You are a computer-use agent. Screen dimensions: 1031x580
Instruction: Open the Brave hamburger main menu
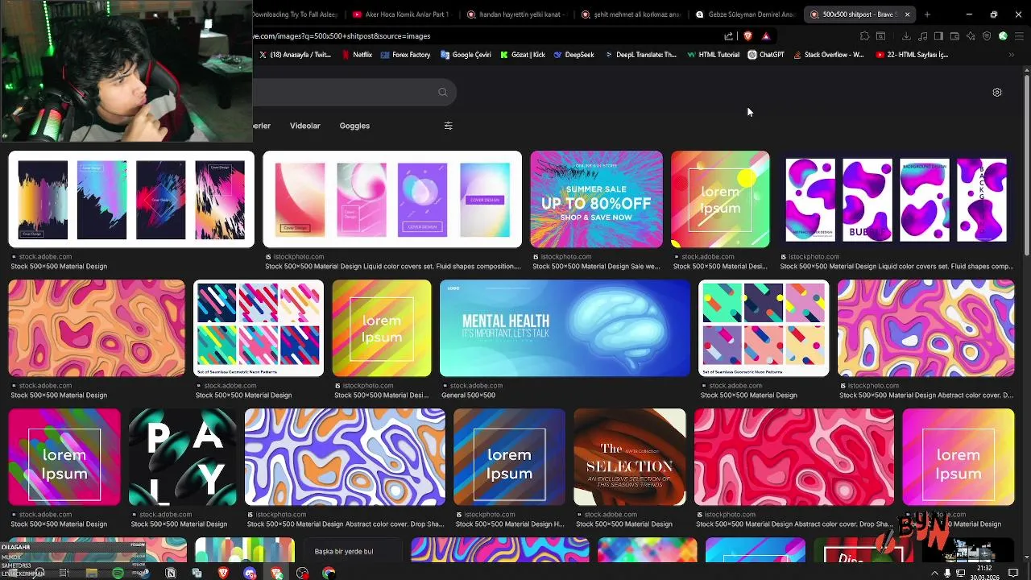pyautogui.click(x=1019, y=36)
